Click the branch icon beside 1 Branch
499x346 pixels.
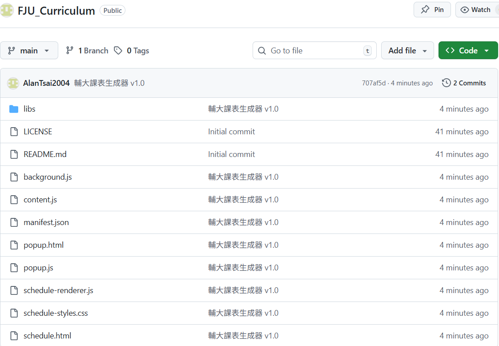click(x=70, y=50)
